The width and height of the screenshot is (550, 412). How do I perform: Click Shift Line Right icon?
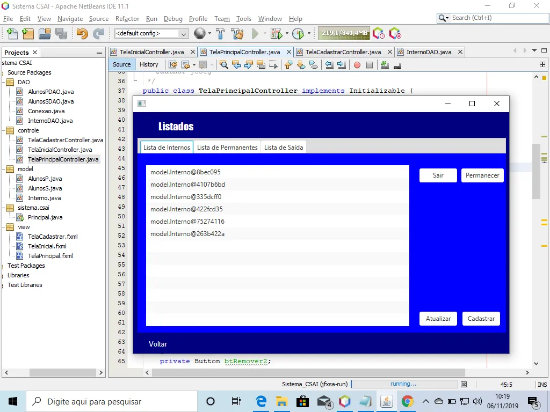[341, 65]
